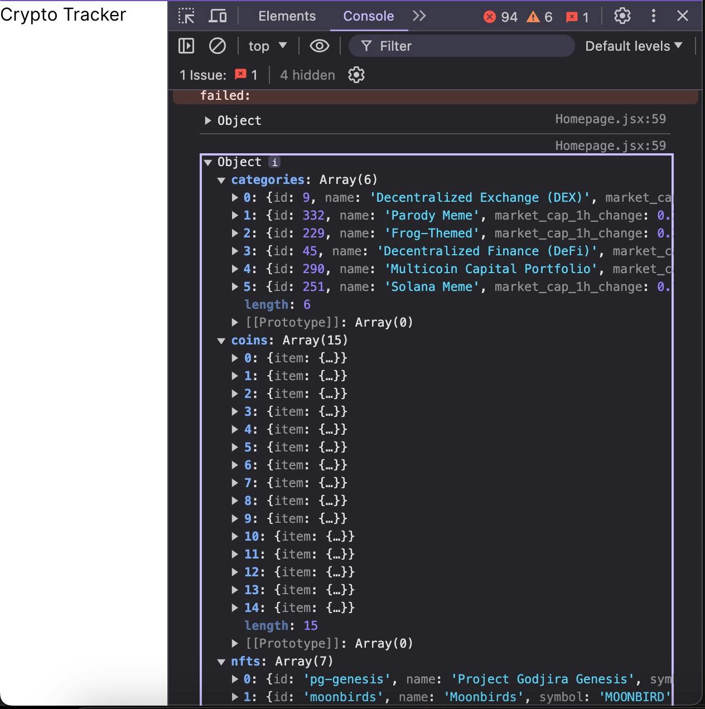Switch to the Elements tab

(287, 16)
